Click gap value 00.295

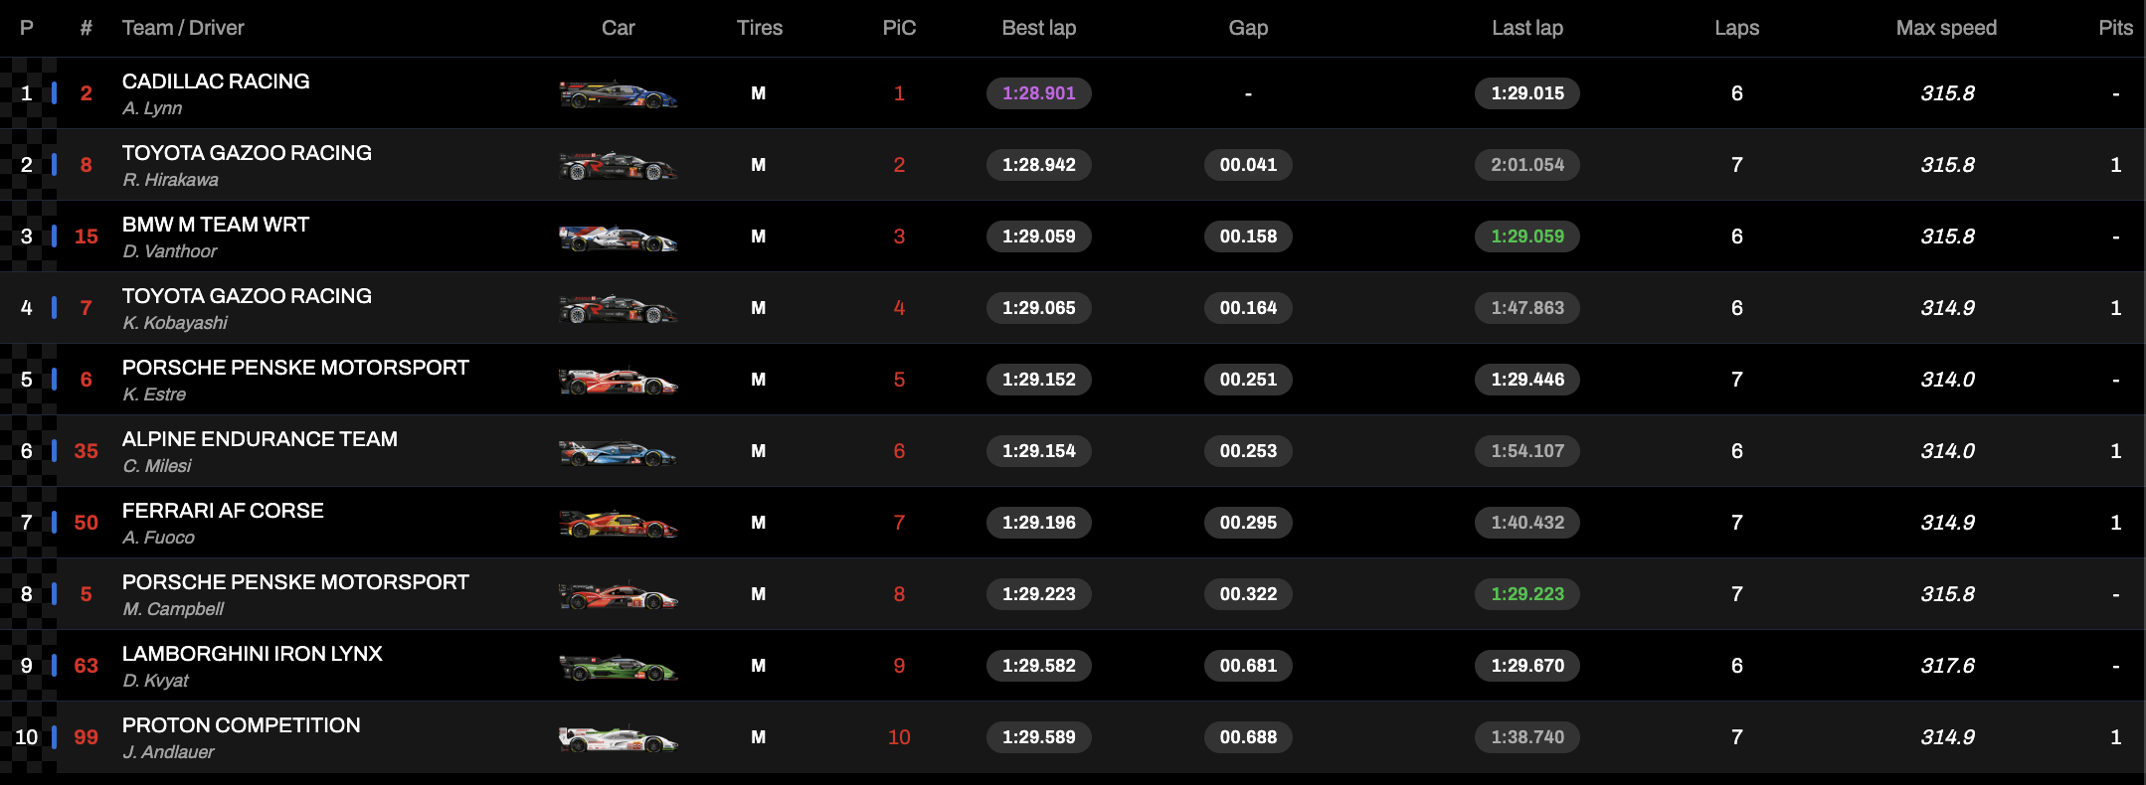click(x=1248, y=523)
